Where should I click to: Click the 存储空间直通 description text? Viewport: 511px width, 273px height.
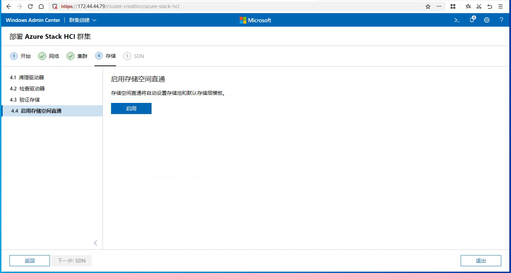point(168,93)
